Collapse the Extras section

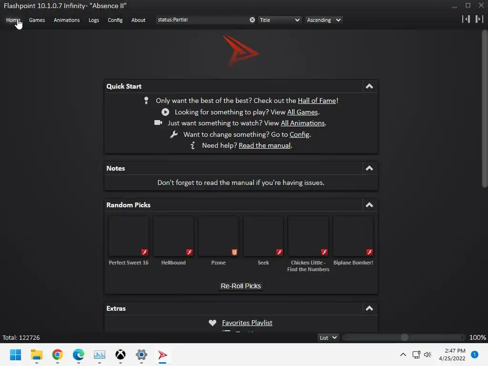click(x=369, y=308)
